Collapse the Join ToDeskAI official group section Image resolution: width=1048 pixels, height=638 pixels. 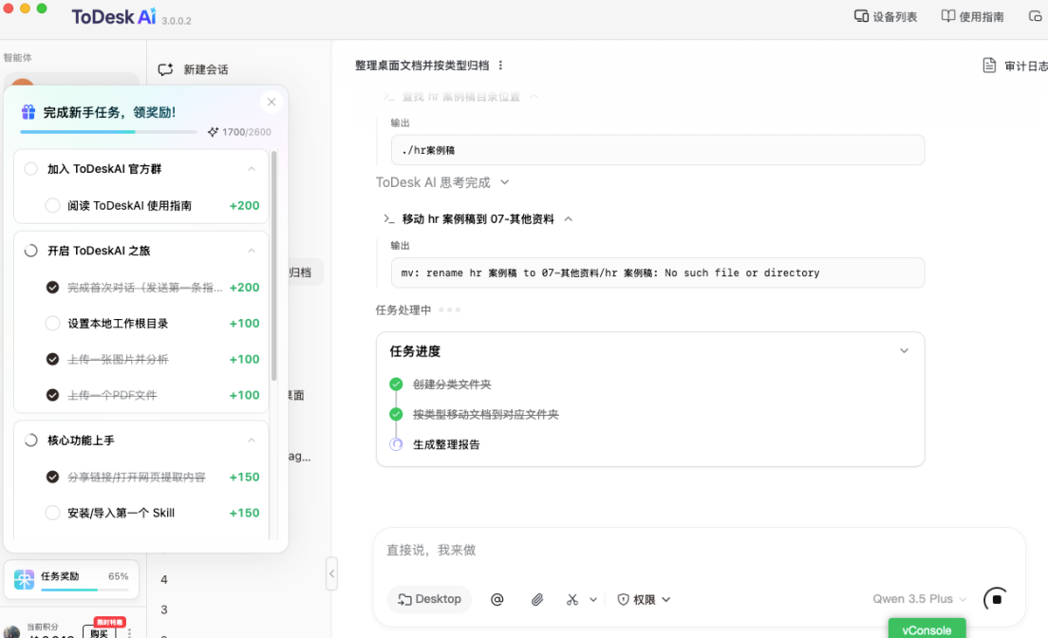[x=252, y=169]
